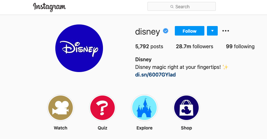View the 99 following list
The image size is (267, 139).
click(x=240, y=46)
